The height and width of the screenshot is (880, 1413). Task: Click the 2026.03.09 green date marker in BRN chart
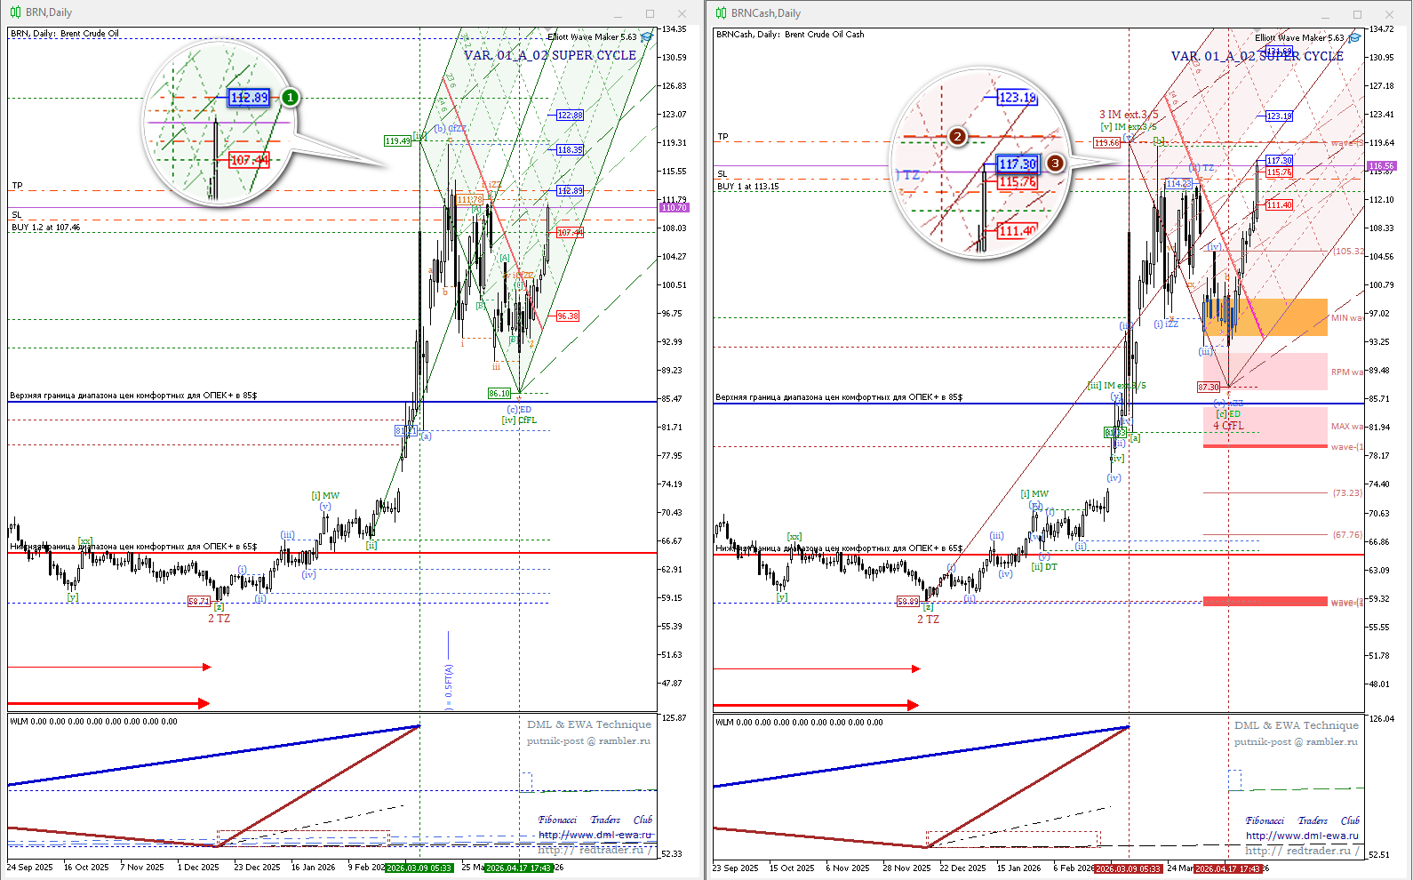coord(419,868)
